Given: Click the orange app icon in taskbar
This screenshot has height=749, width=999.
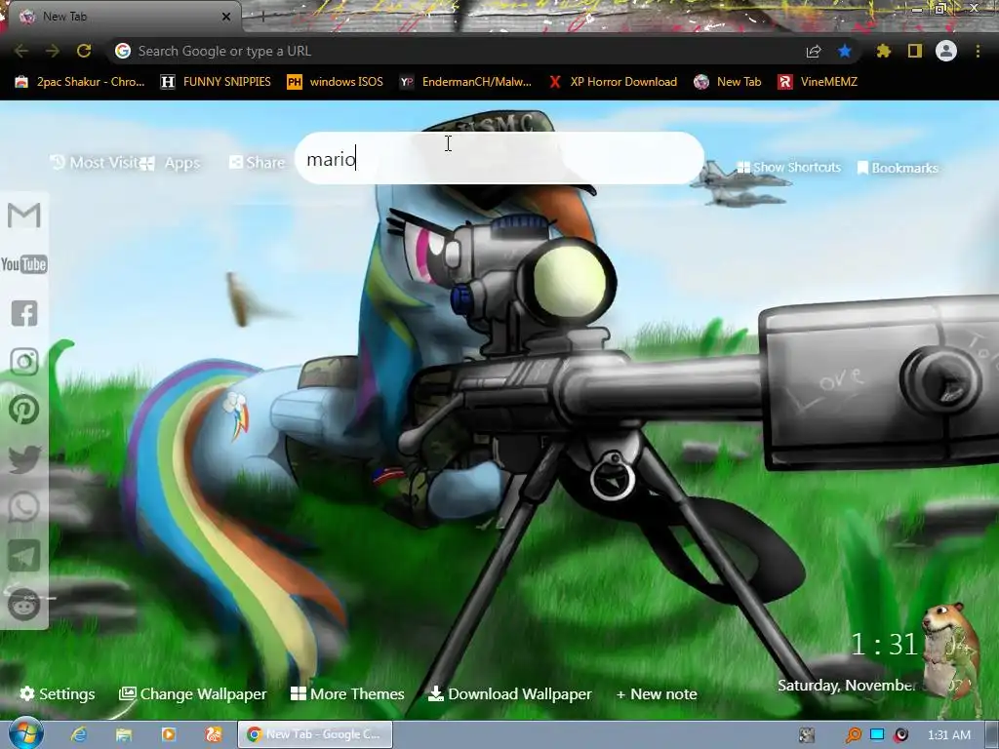Looking at the screenshot, I should tap(214, 734).
